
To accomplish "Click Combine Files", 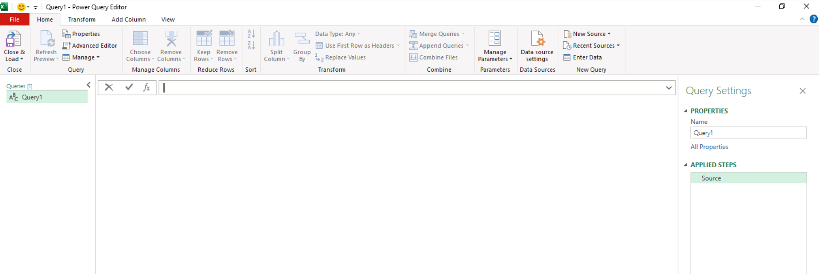I will click(x=433, y=57).
